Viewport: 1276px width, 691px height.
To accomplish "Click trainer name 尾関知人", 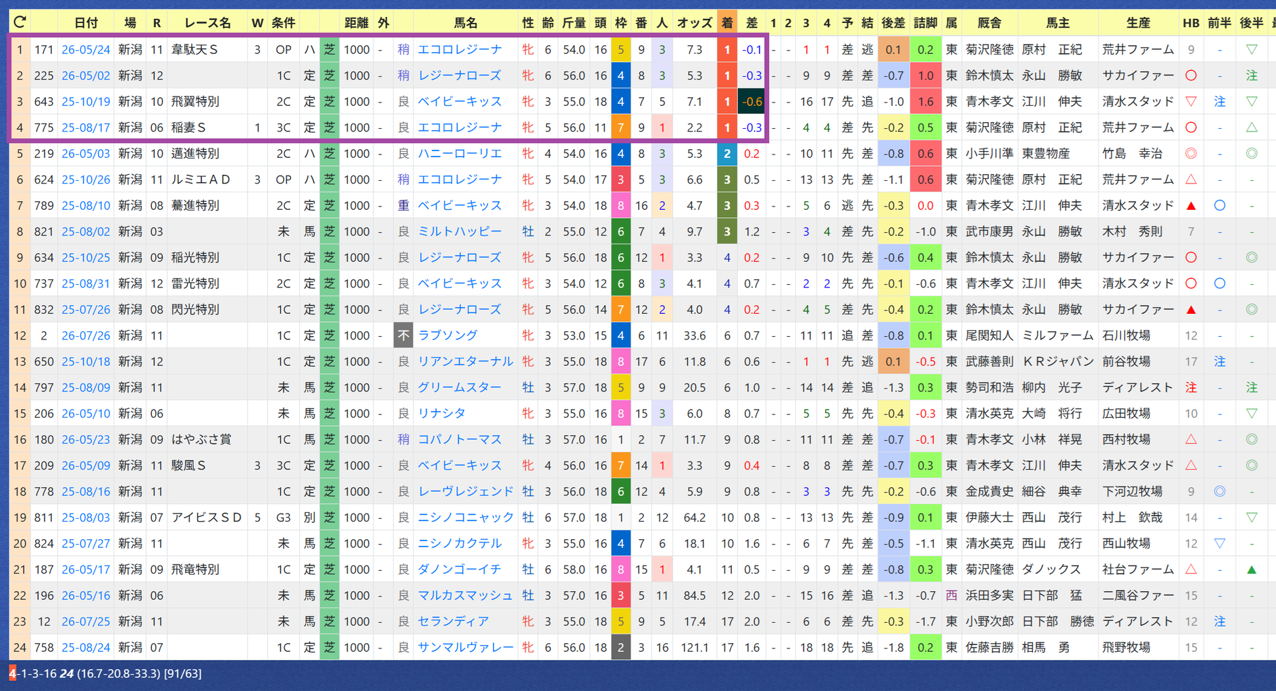I will [x=989, y=335].
